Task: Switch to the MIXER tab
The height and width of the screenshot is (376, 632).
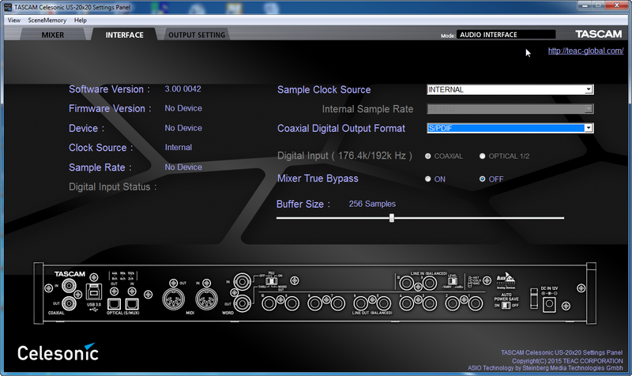Action: pyautogui.click(x=53, y=35)
